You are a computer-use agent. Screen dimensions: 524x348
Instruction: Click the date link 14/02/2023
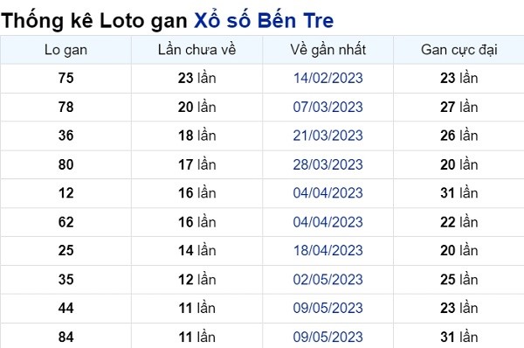tap(327, 78)
